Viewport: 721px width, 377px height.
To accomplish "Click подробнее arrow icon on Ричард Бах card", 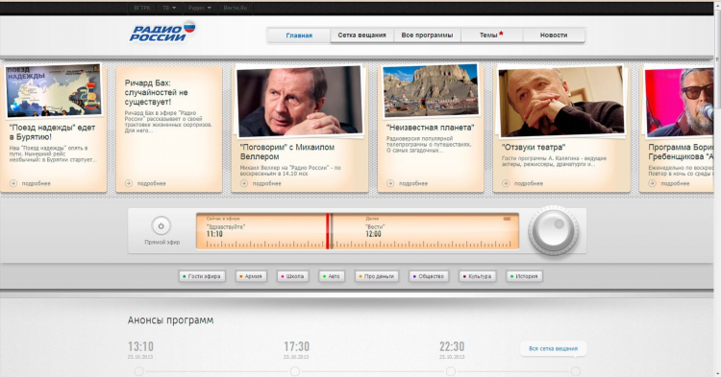I will click(128, 183).
